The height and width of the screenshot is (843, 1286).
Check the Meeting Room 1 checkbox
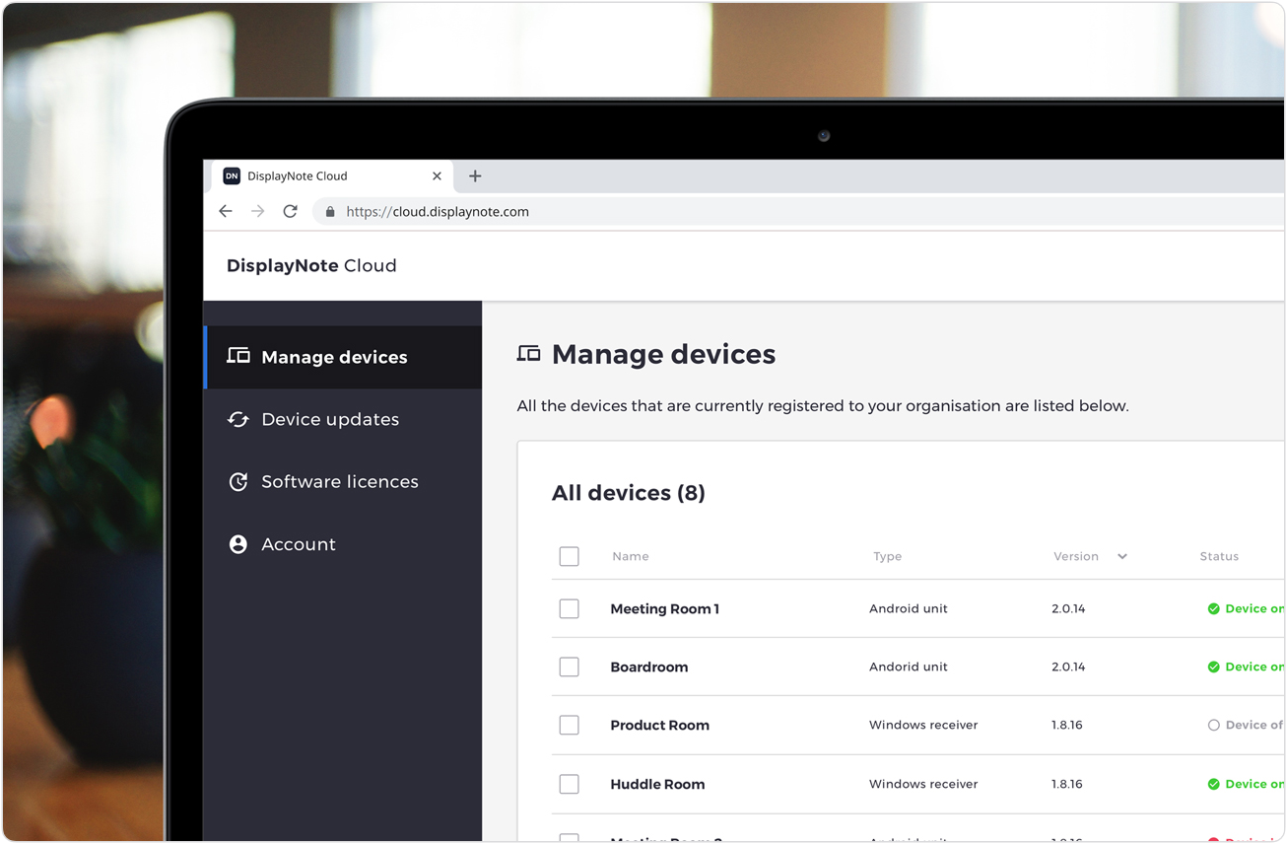[x=569, y=609]
